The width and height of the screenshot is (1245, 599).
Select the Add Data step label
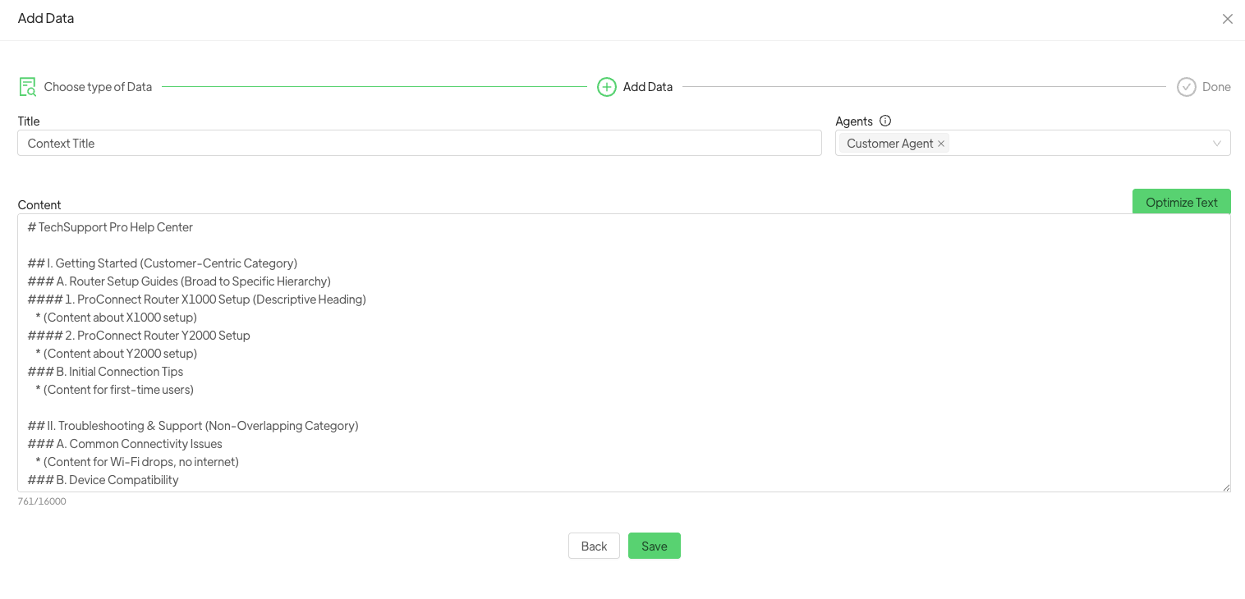tap(647, 87)
